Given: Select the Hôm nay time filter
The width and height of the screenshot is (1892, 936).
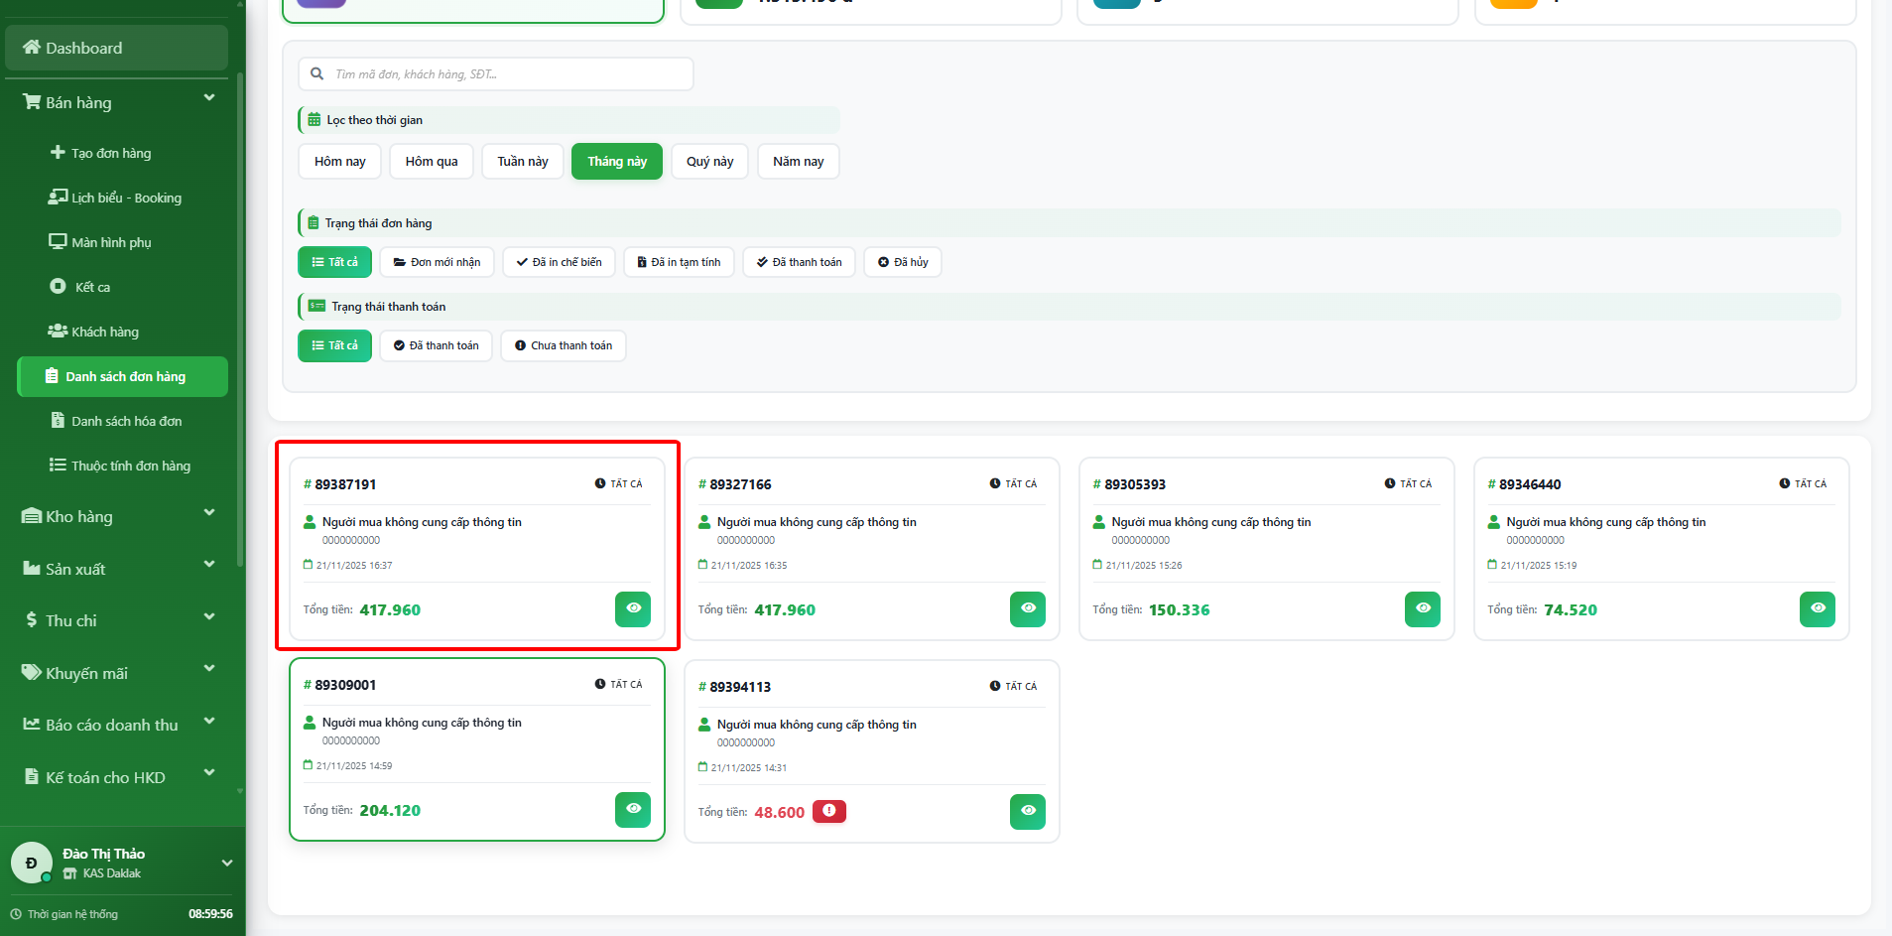Looking at the screenshot, I should click(x=339, y=162).
